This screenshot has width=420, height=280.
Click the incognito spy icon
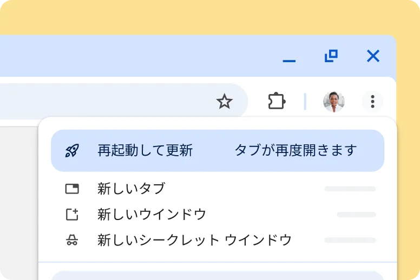(71, 240)
